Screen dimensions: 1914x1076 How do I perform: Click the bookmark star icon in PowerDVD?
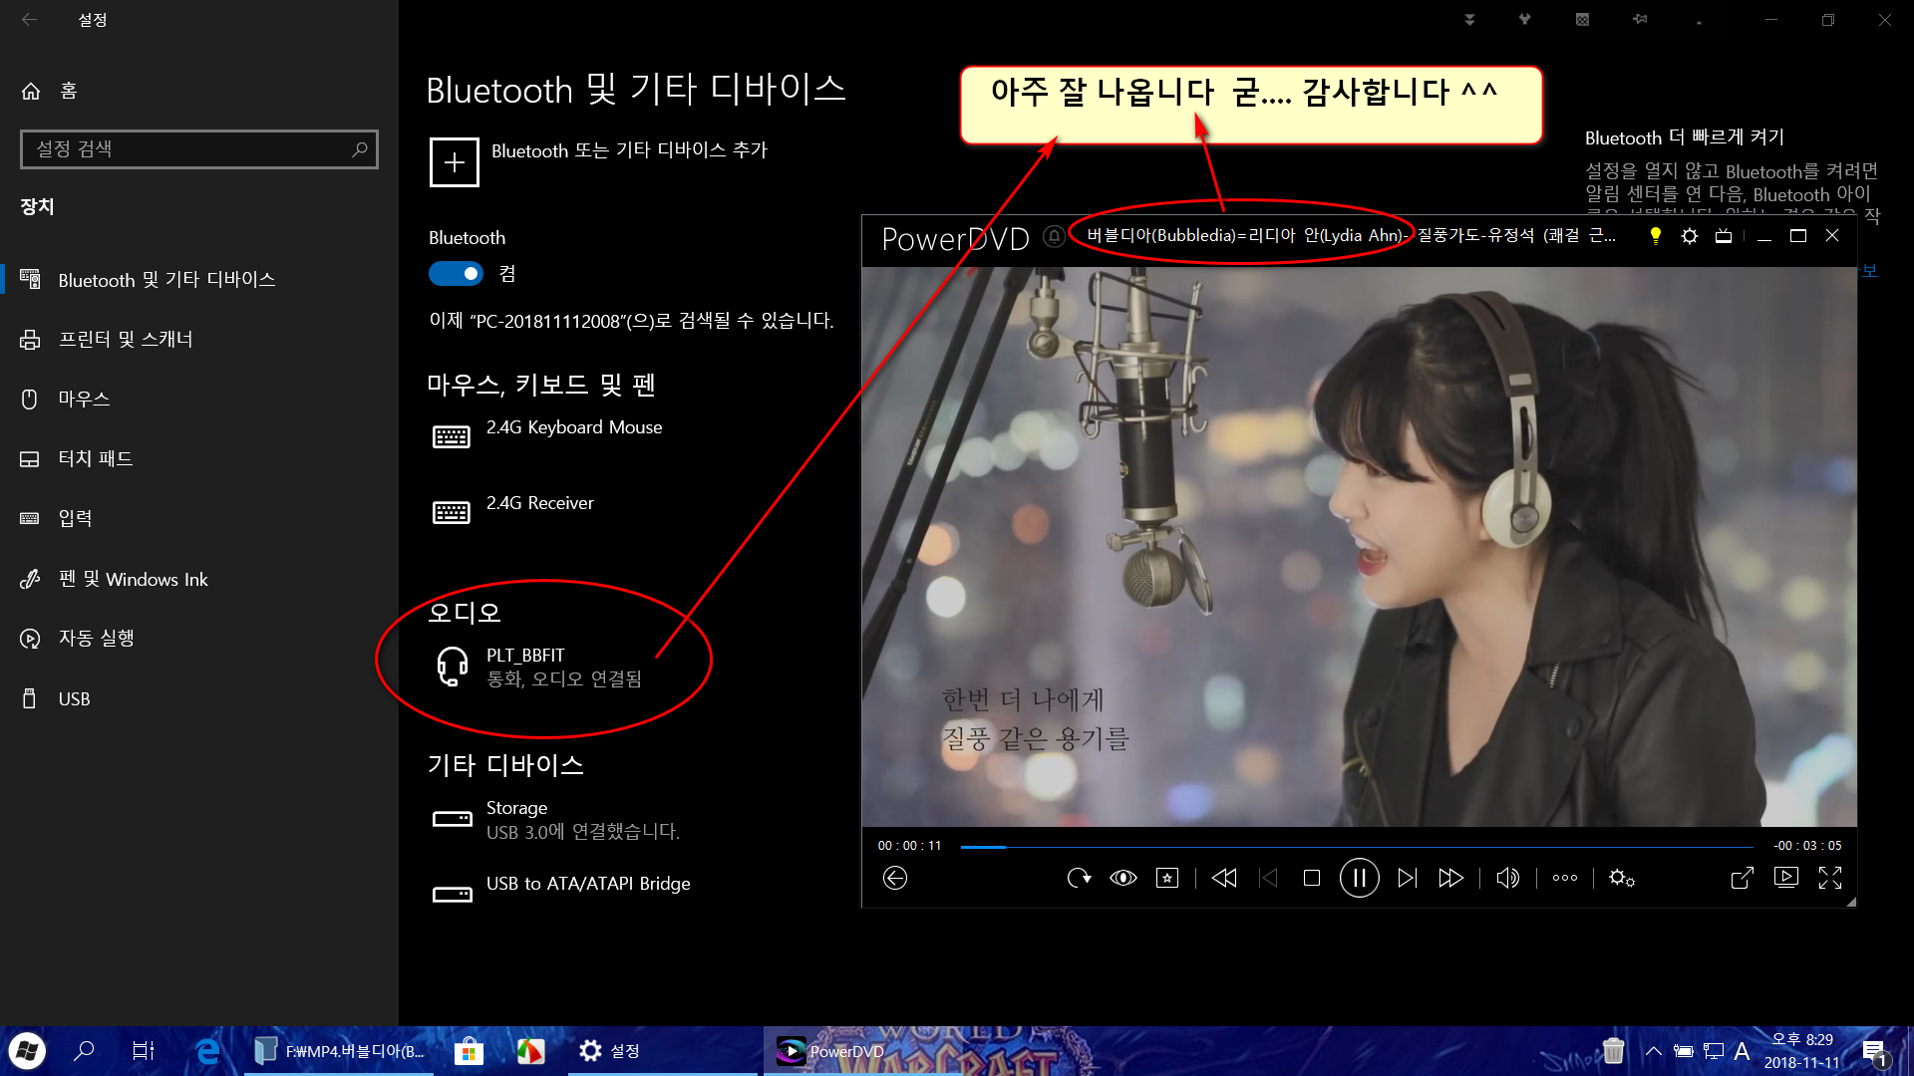1167,878
